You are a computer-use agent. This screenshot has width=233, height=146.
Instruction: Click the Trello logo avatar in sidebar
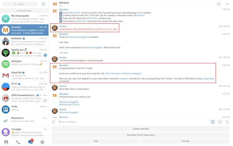(x=6, y=109)
